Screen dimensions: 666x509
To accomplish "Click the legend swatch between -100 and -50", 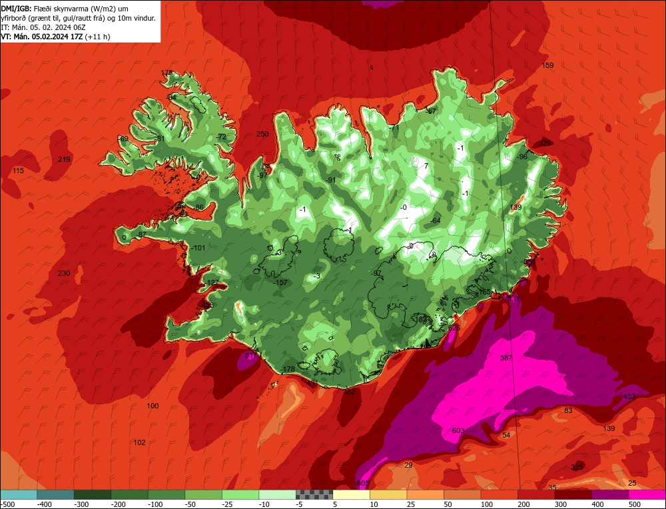I will click(166, 494).
